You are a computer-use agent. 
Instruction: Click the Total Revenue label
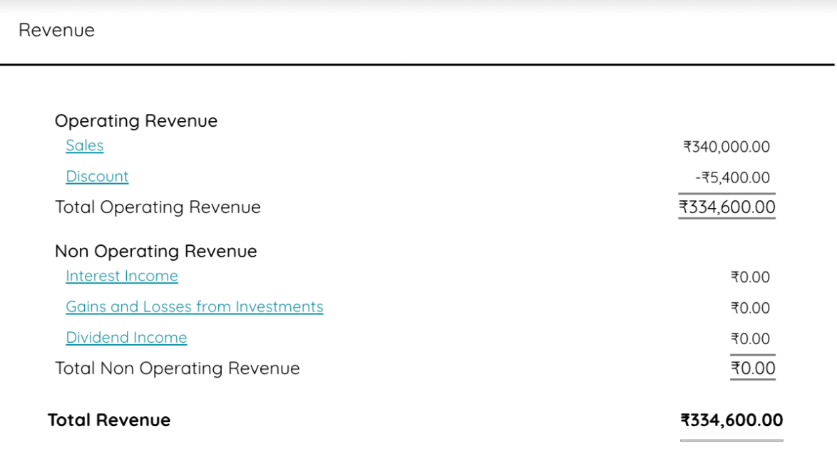(109, 420)
